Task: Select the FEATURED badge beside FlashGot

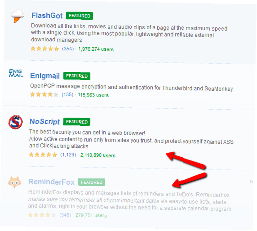Action: tap(79, 16)
